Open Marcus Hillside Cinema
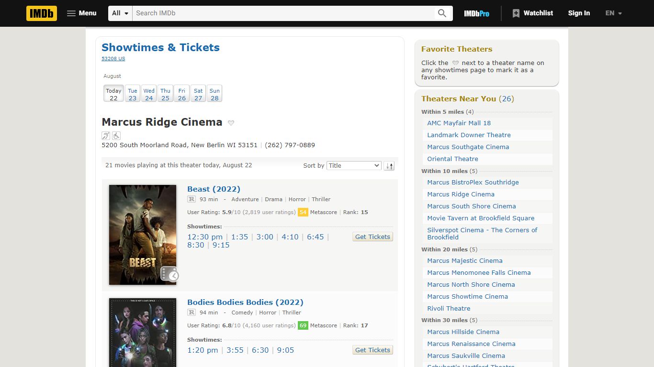The height and width of the screenshot is (367, 654). pos(463,332)
